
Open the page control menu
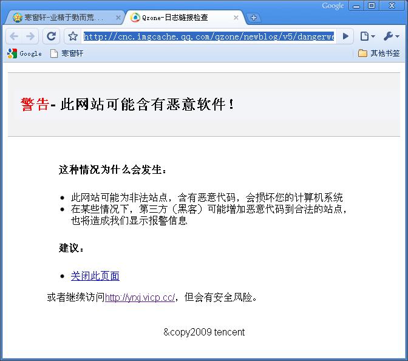click(x=367, y=36)
